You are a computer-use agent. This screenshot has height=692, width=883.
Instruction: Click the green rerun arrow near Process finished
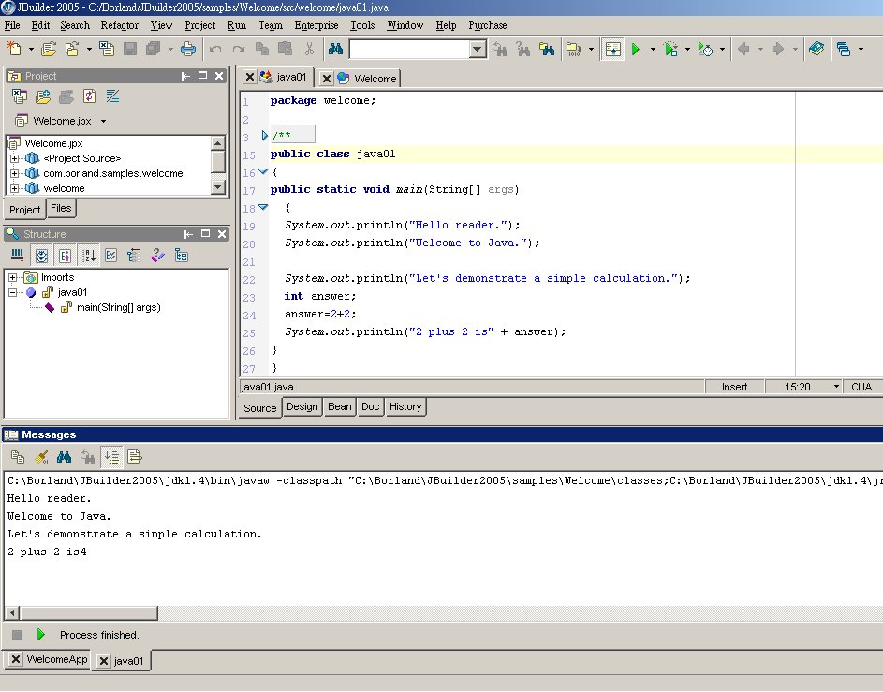(x=40, y=635)
